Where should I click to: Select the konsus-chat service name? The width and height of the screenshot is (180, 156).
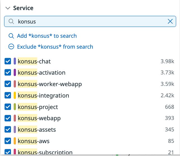click(x=34, y=62)
